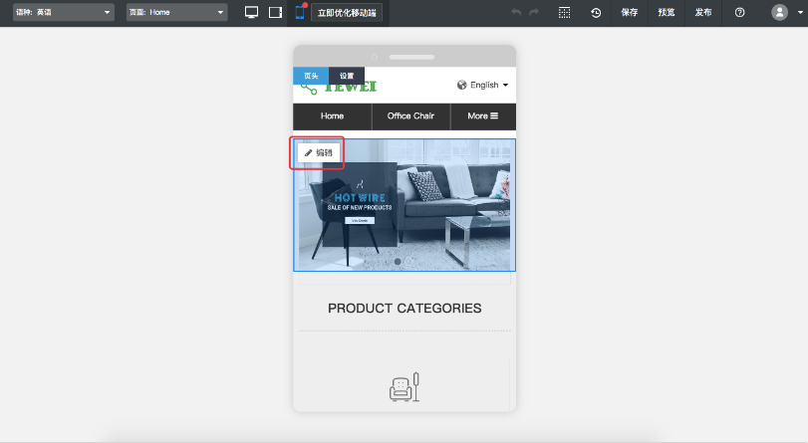Select the Home navigation item
Viewport: 808px width, 443px height.
[332, 116]
